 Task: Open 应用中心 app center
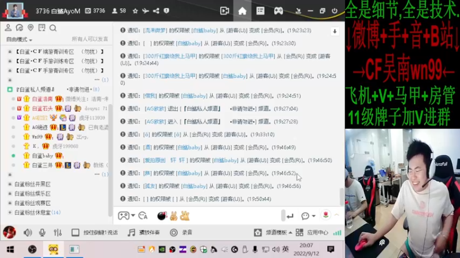pyautogui.click(x=312, y=233)
